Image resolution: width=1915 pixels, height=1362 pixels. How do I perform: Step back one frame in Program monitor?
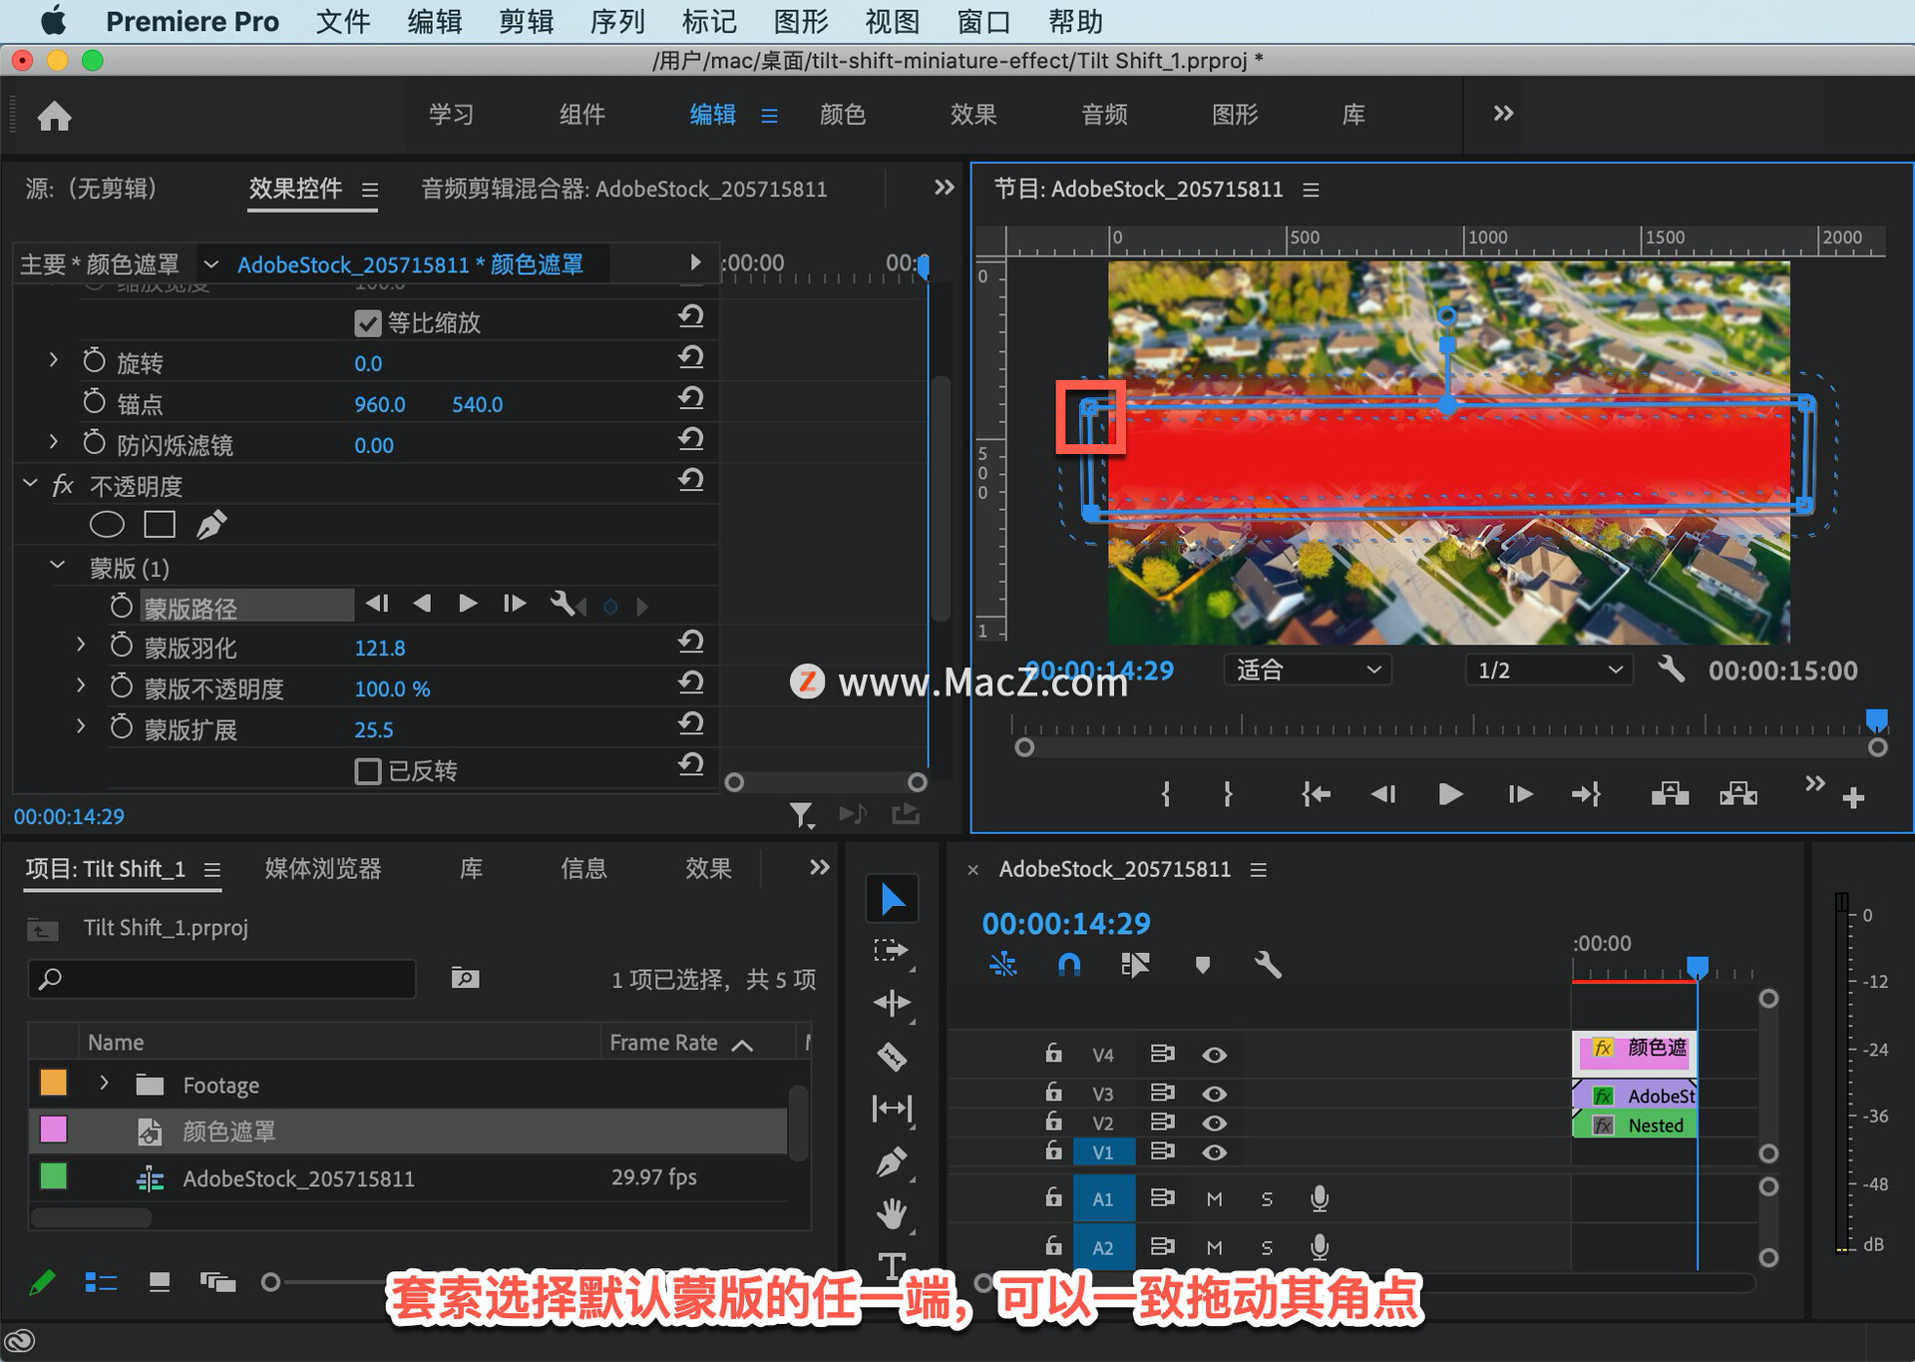[1383, 794]
